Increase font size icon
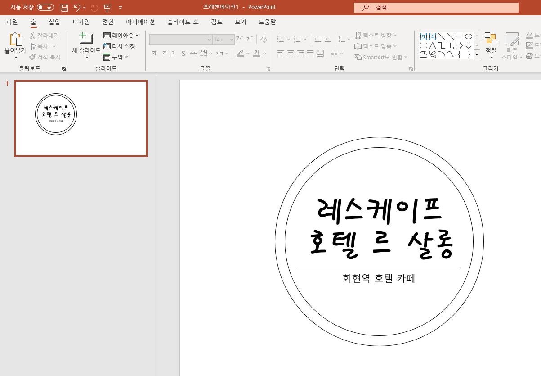Viewport: 541px width, 376px height. pos(240,39)
